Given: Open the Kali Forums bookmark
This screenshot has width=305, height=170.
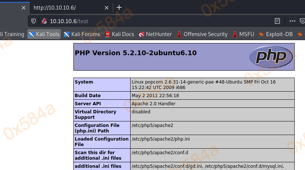Looking at the screenshot, I should click(x=82, y=34).
